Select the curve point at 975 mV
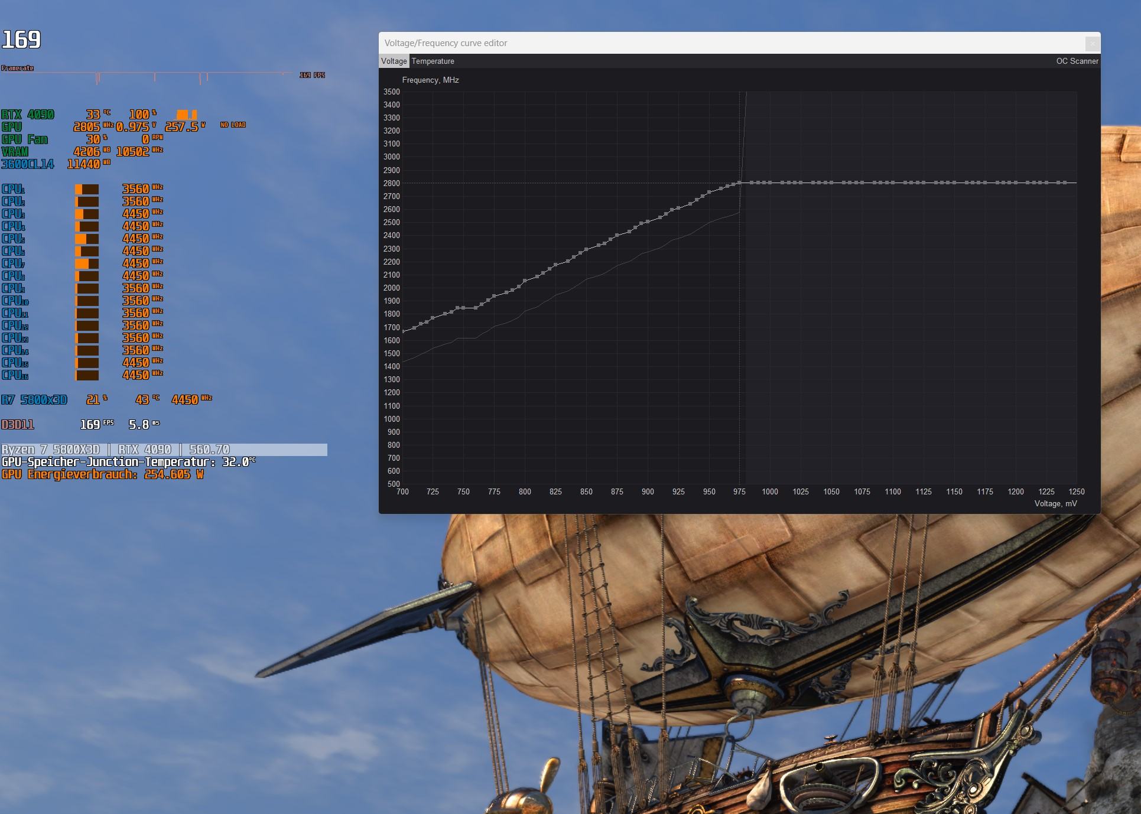This screenshot has height=814, width=1141. click(x=739, y=183)
